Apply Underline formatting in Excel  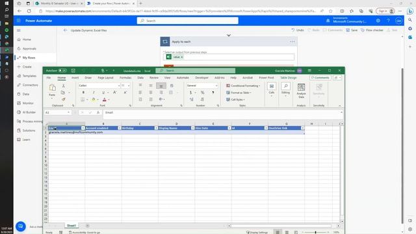point(103,92)
